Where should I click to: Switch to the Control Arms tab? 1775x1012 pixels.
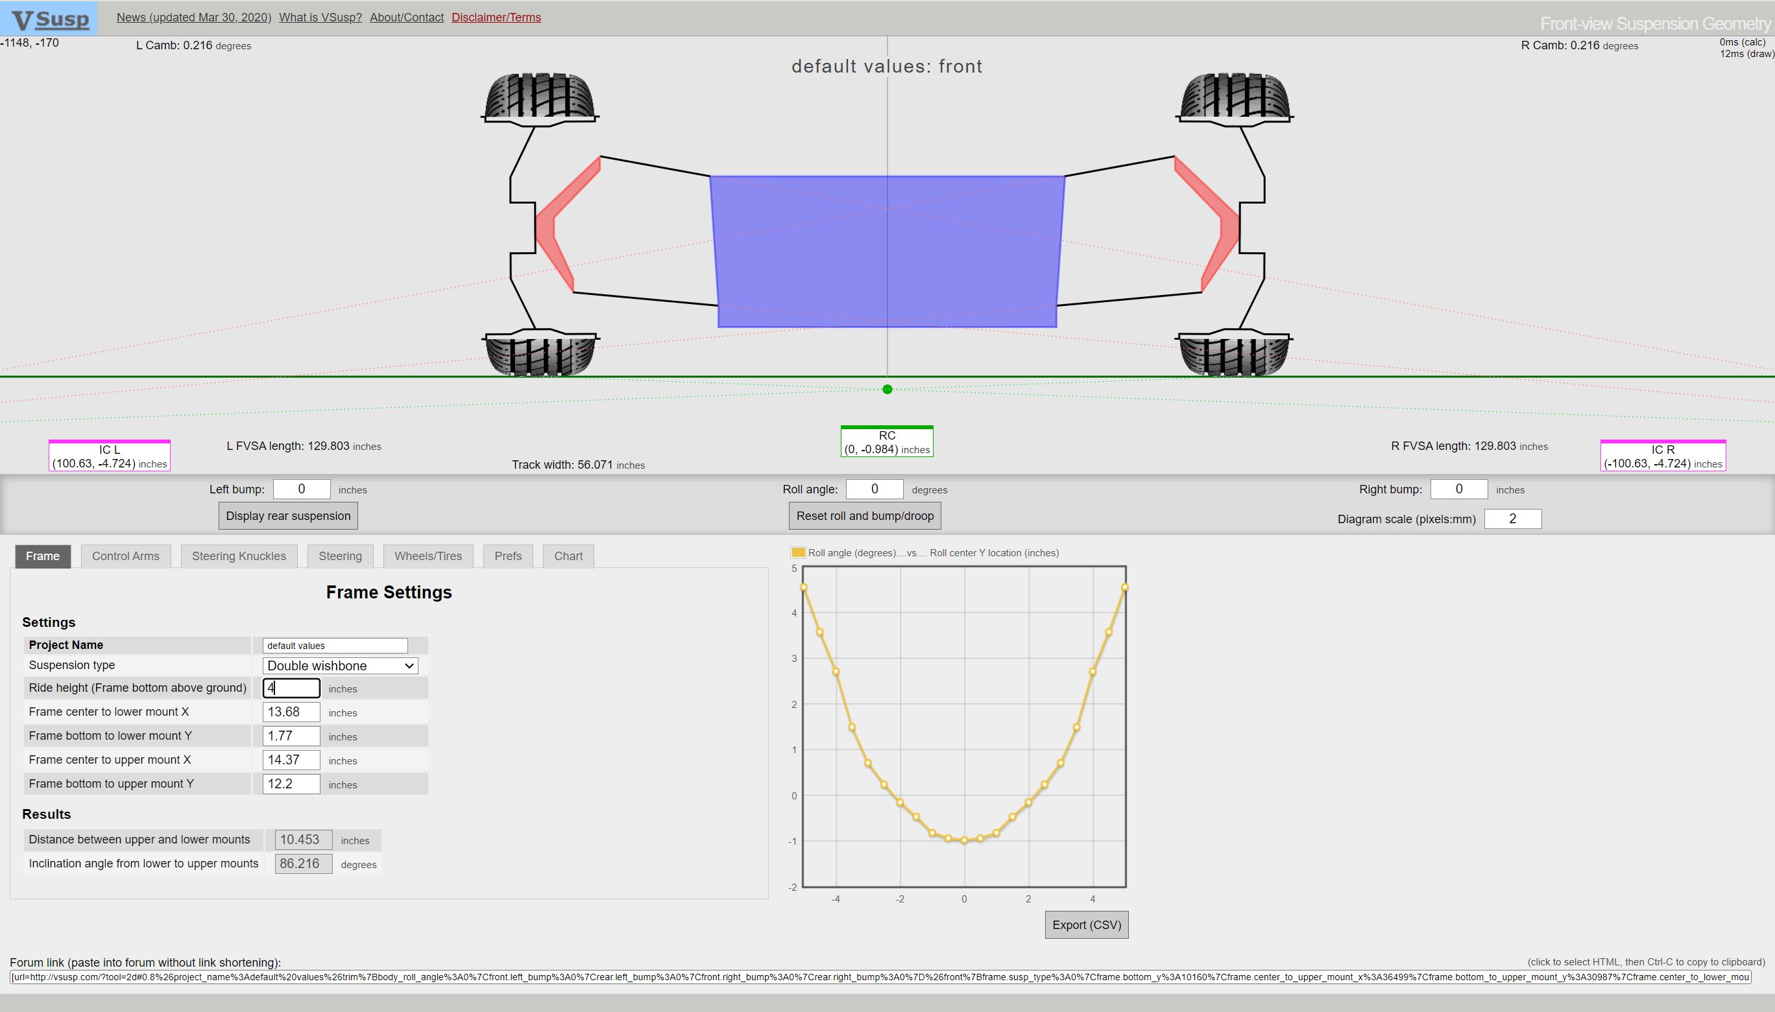(126, 556)
